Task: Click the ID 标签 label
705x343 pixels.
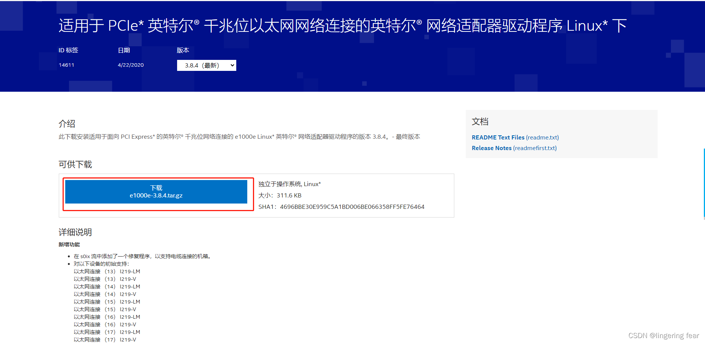Action: 68,50
